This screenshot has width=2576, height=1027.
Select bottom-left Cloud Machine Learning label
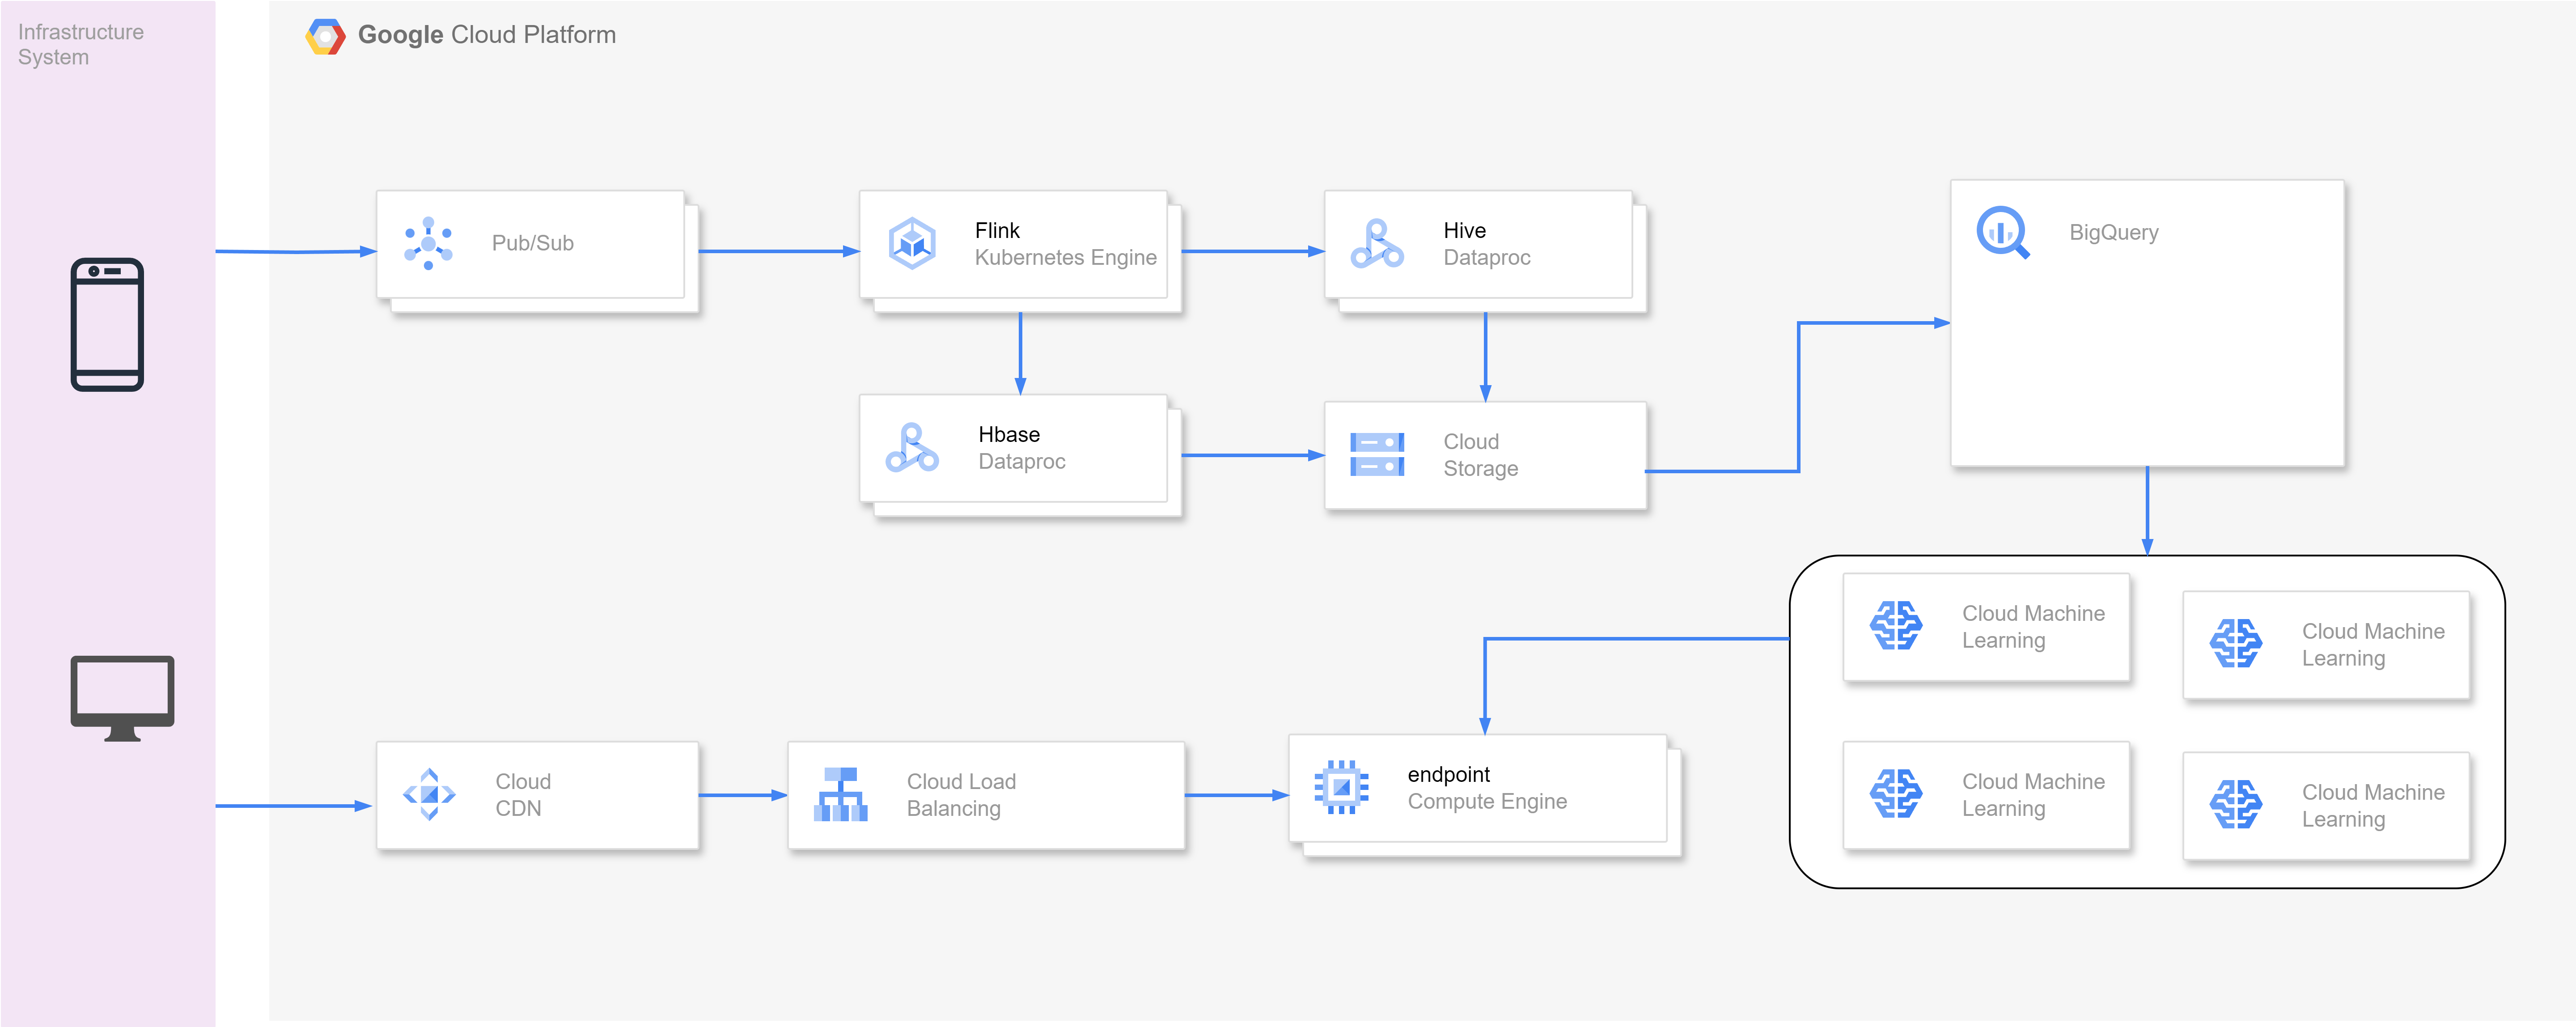click(x=2033, y=795)
